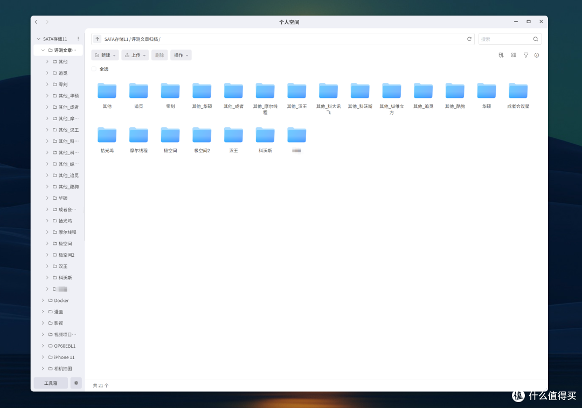This screenshot has width=582, height=408.
Task: Expand the Docker folder in sidebar
Action: click(x=43, y=300)
